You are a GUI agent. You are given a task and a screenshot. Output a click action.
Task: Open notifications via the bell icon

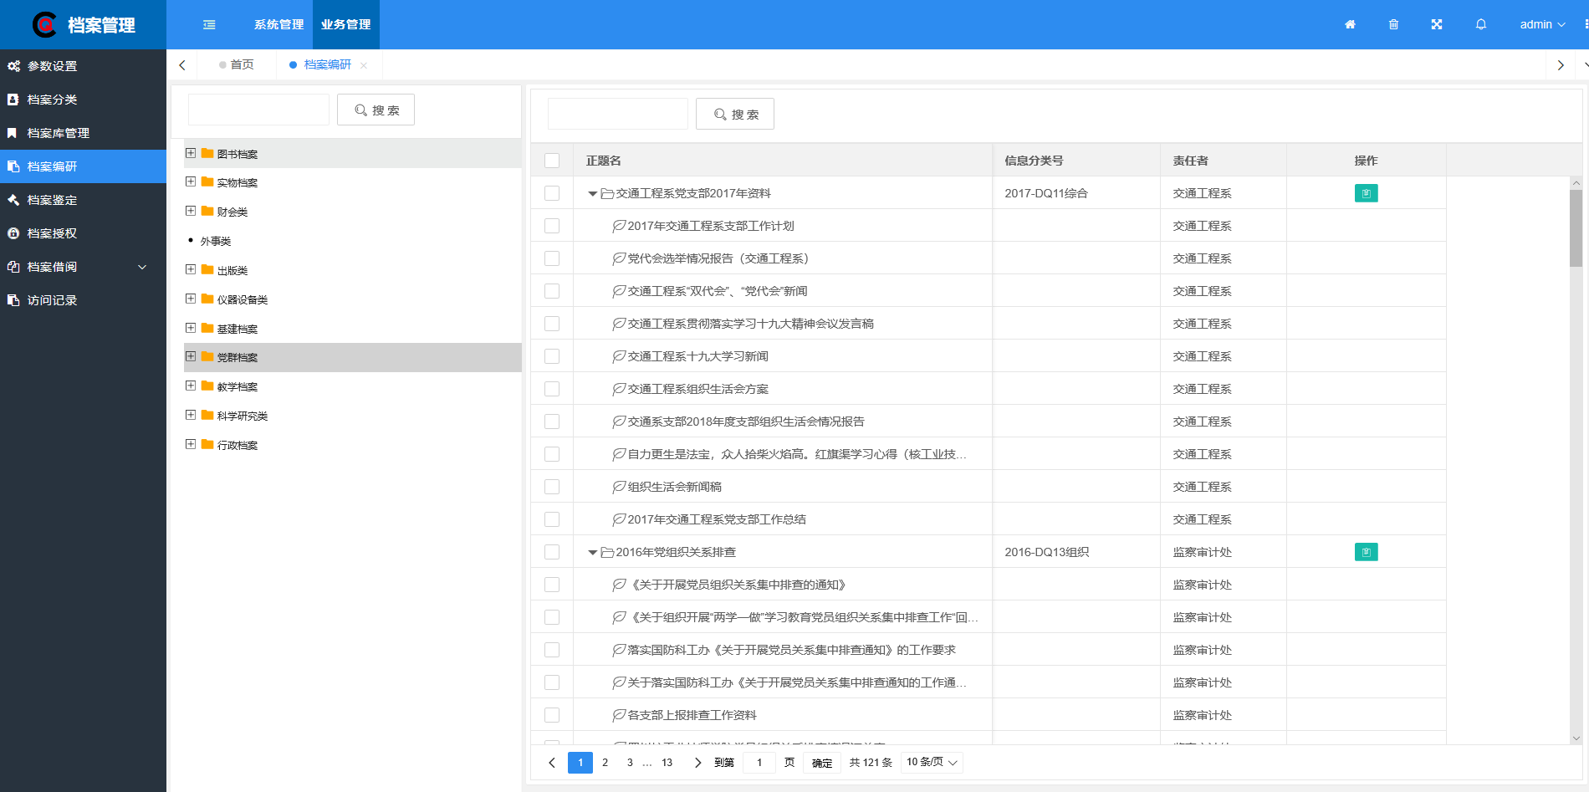click(x=1480, y=24)
